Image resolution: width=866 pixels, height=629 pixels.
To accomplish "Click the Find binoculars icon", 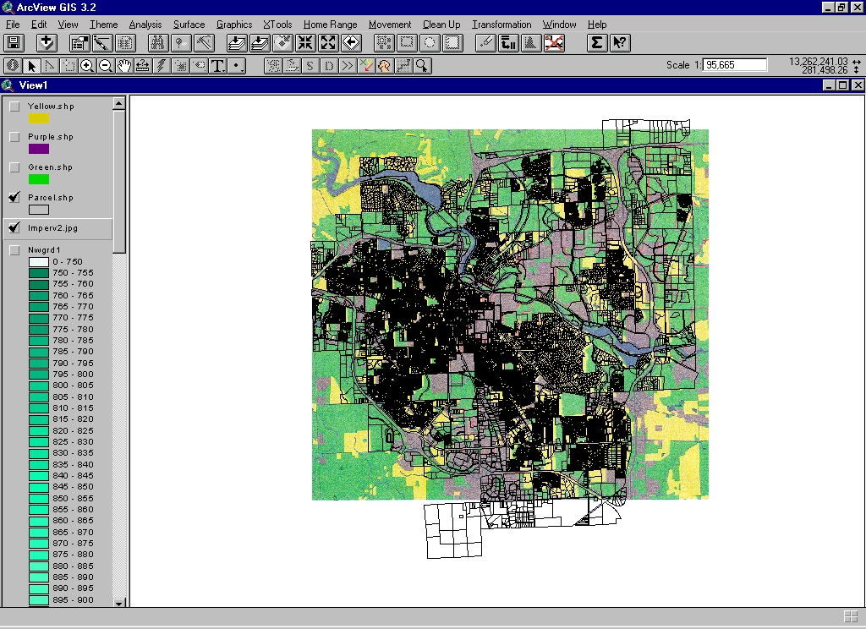I will pyautogui.click(x=158, y=43).
